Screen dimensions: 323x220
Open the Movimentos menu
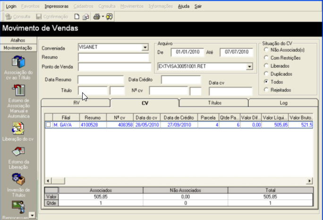coord(132,7)
